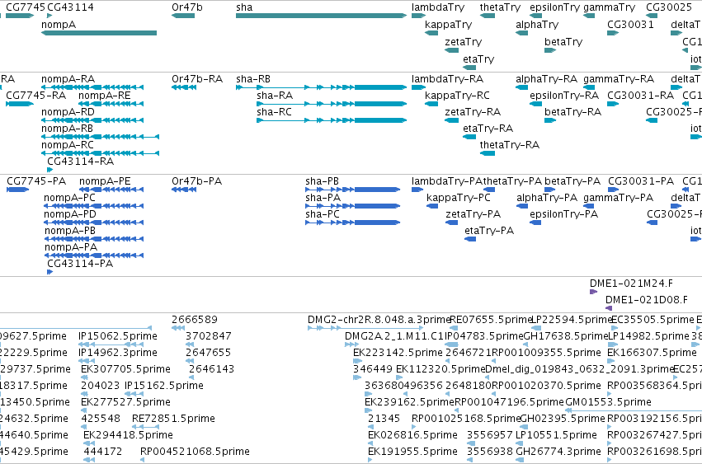Select the CG30031-RA transcript
702x464 pixels.
coord(613,104)
